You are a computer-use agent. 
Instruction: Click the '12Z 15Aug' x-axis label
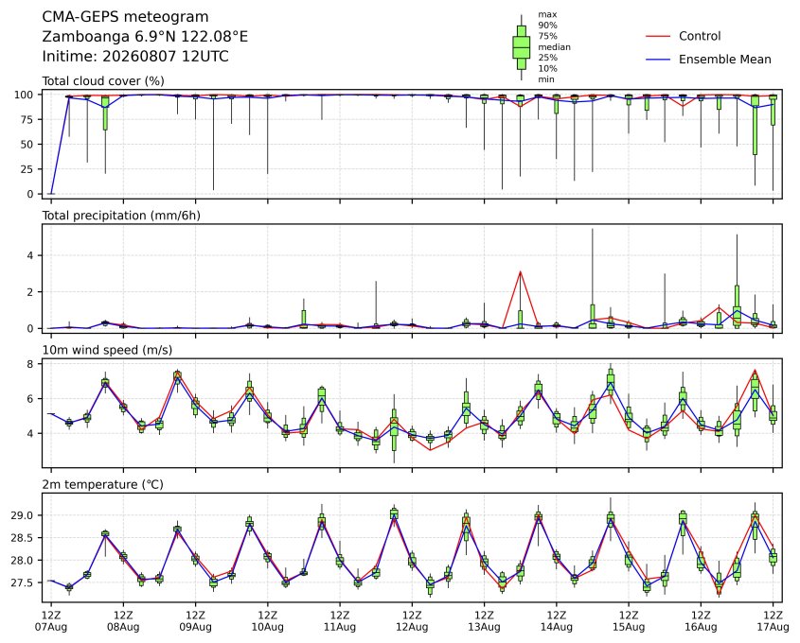[x=629, y=620]
